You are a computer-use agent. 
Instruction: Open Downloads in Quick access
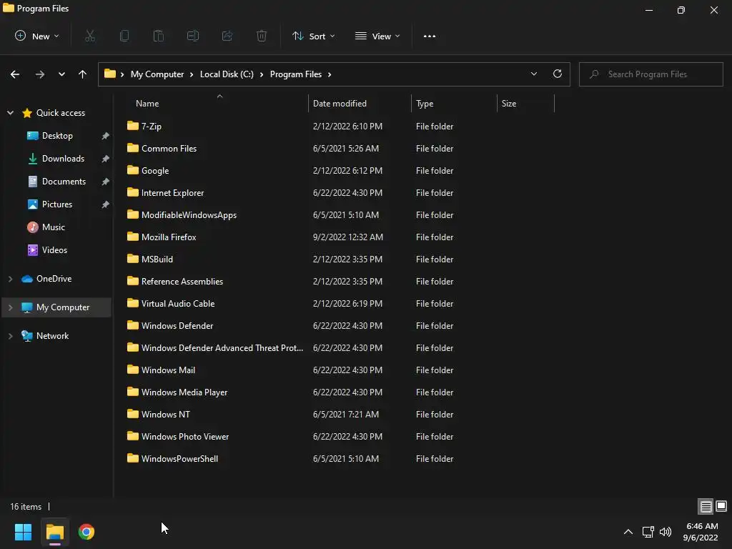(63, 158)
